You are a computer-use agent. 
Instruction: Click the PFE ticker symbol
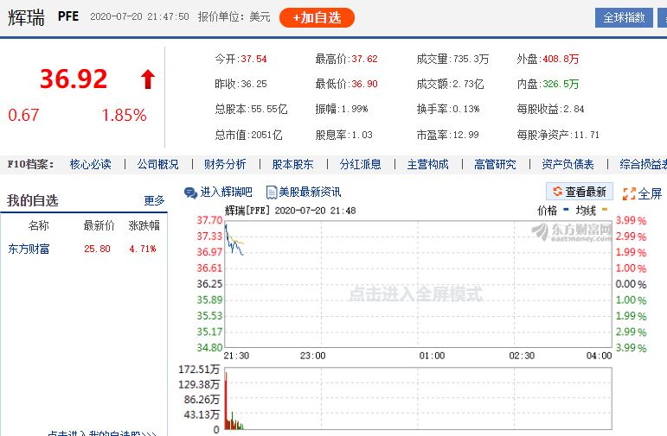[x=68, y=16]
